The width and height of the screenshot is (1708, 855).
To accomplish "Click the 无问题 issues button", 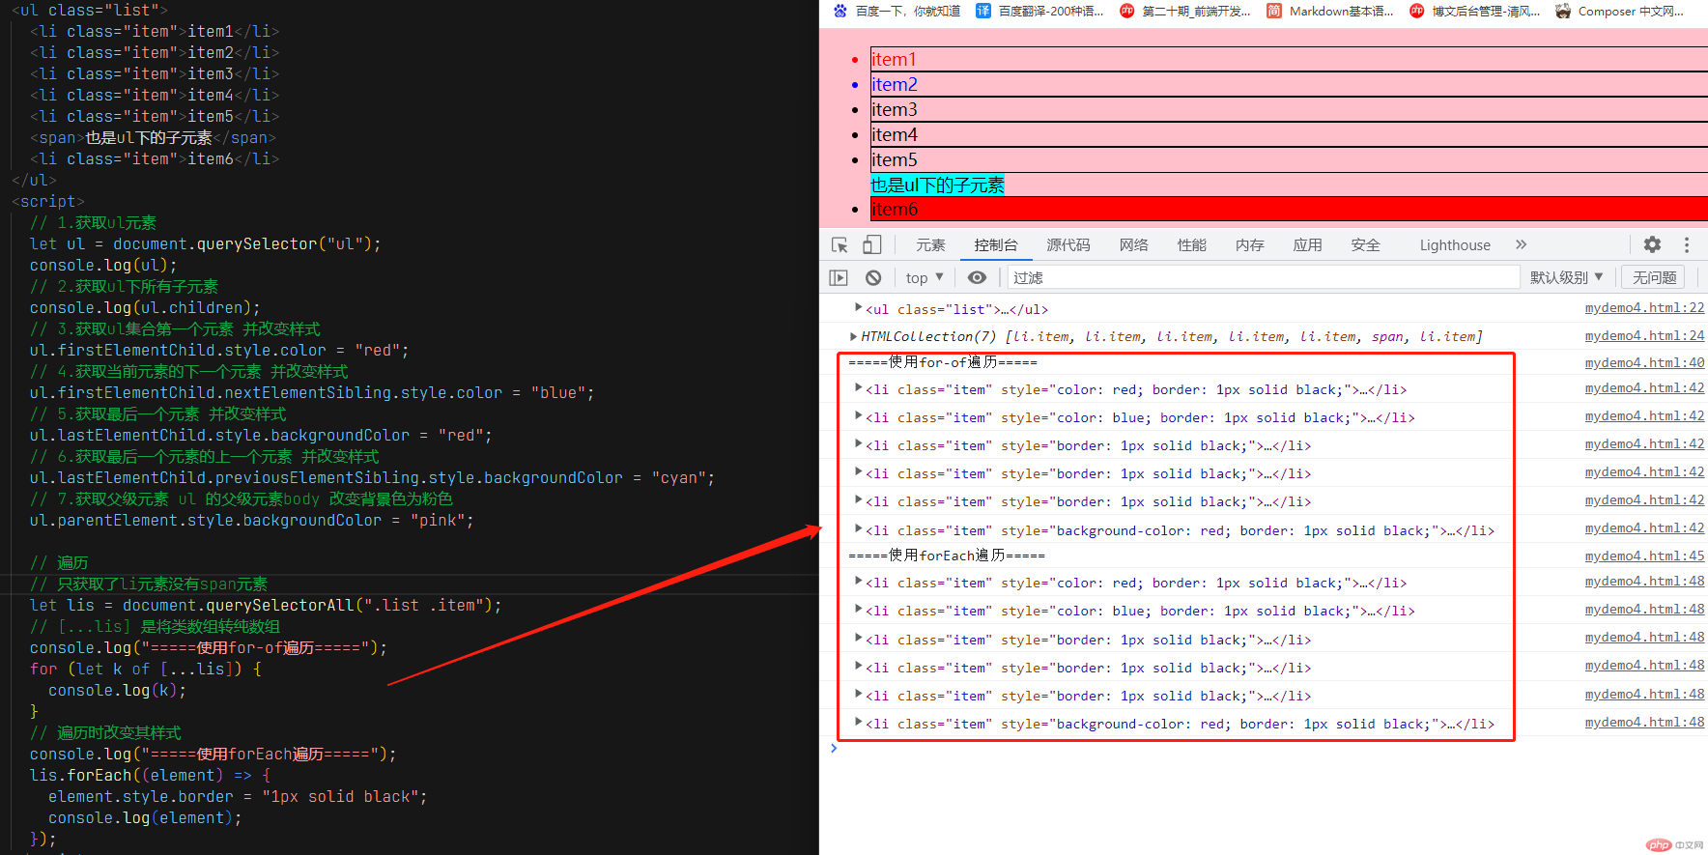I will tap(1654, 278).
